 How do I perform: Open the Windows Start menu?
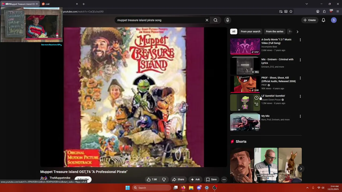[128, 188]
